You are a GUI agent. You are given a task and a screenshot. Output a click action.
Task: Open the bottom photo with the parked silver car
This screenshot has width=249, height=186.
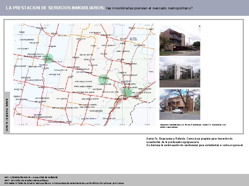point(180,105)
